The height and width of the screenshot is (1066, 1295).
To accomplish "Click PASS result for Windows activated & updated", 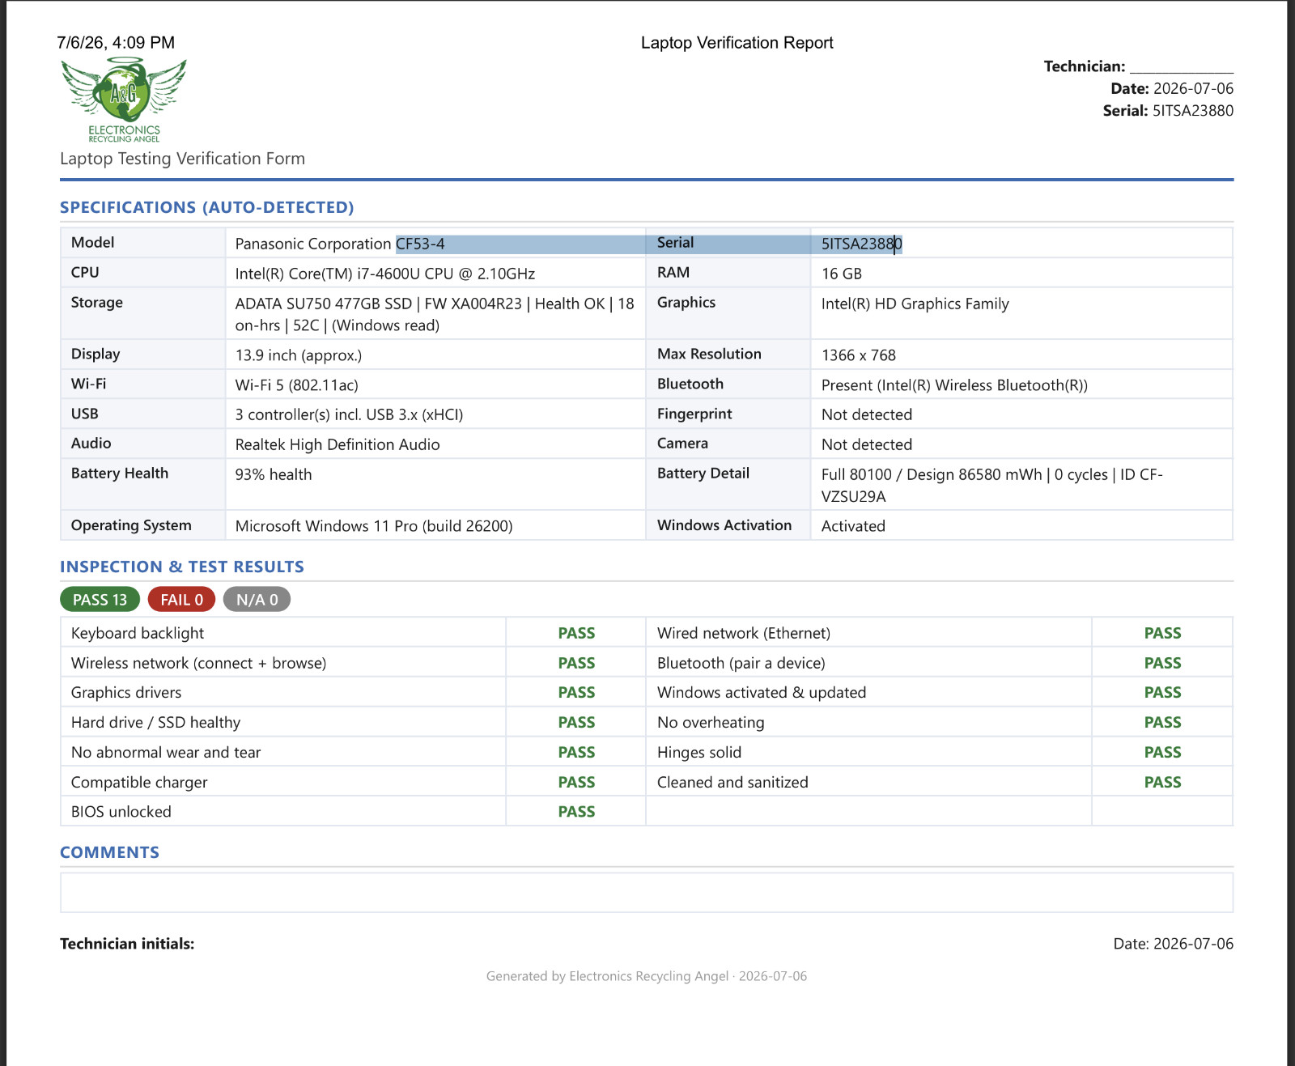I will 1162,692.
